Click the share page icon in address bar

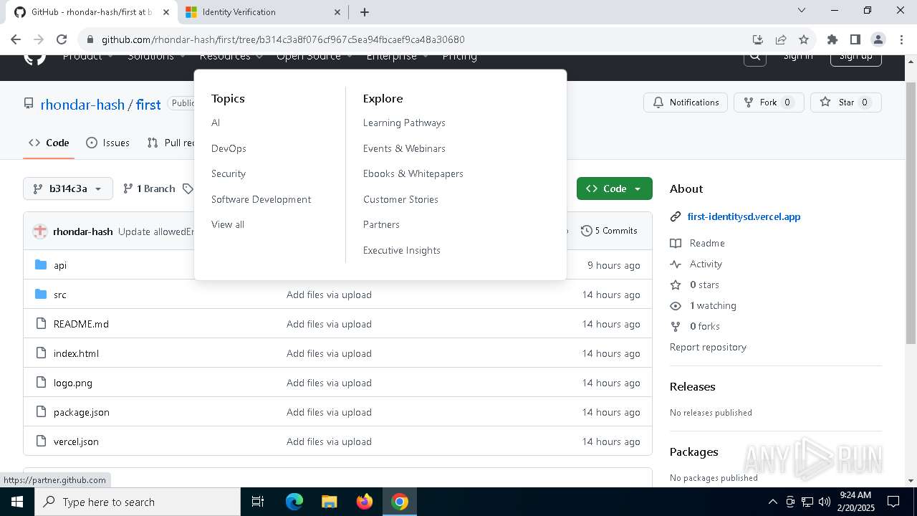(x=781, y=39)
